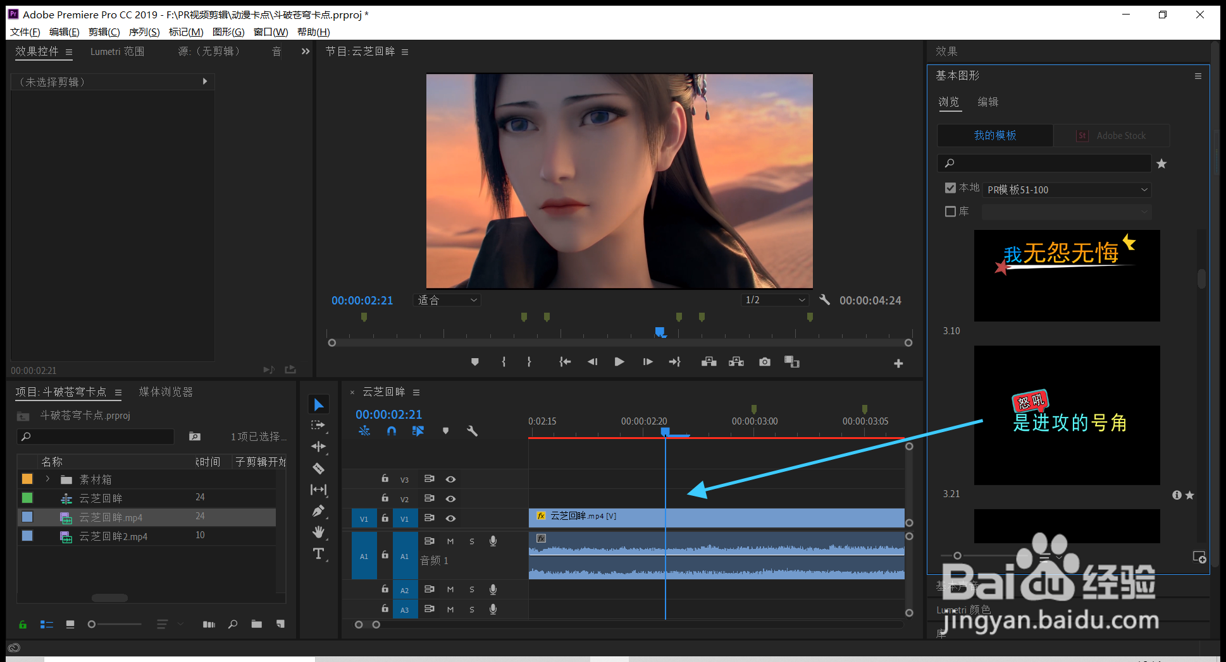Open the 文件(F) menu
Screen dimensions: 1226x662
pos(25,32)
